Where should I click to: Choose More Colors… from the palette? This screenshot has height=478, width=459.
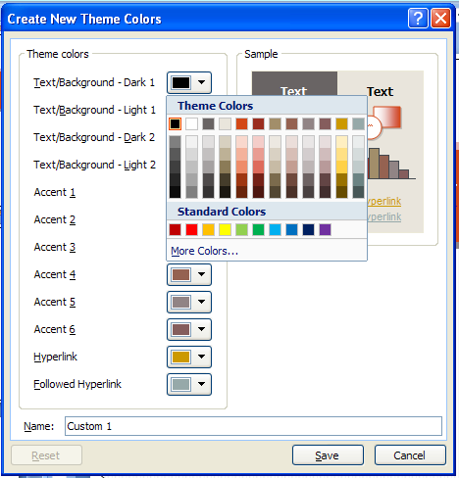click(204, 251)
